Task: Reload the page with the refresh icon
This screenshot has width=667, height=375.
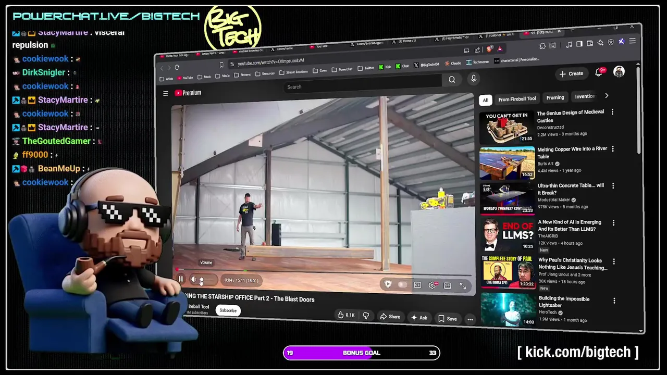Action: [x=177, y=67]
